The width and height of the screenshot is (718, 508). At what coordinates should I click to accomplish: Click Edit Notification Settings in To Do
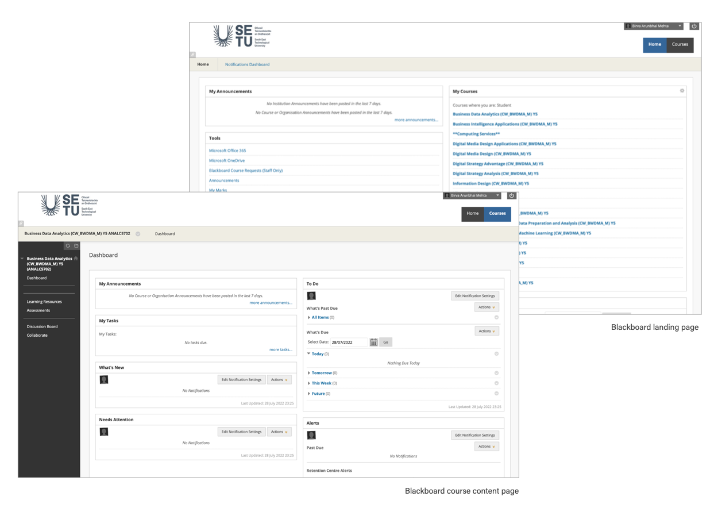point(475,296)
